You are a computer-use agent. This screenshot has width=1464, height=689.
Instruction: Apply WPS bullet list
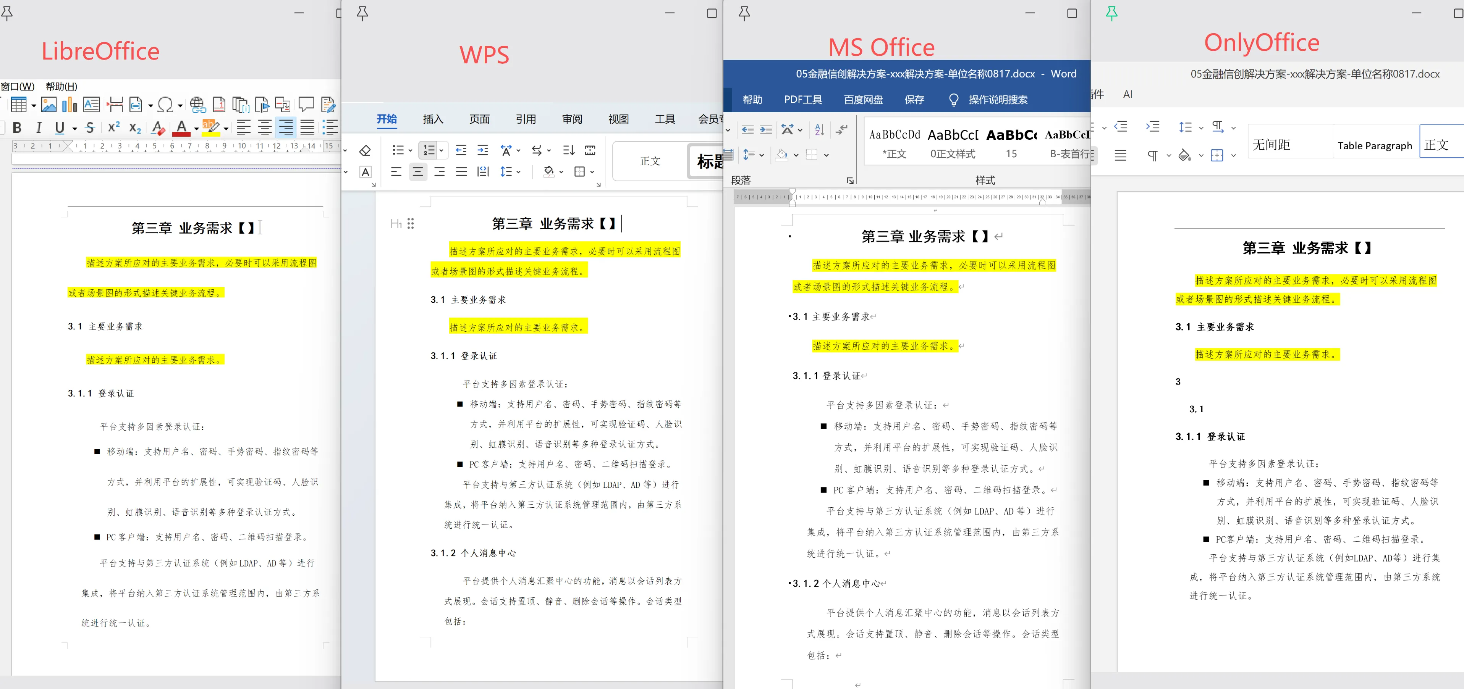398,150
